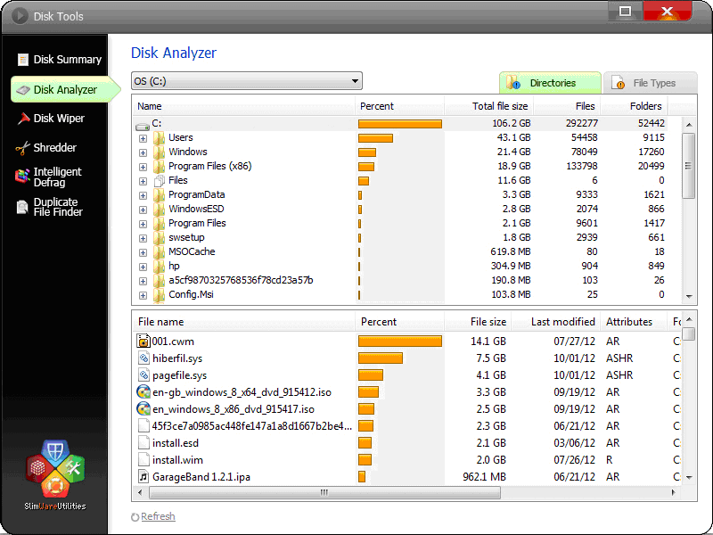Sort directories by Files column

click(x=567, y=106)
